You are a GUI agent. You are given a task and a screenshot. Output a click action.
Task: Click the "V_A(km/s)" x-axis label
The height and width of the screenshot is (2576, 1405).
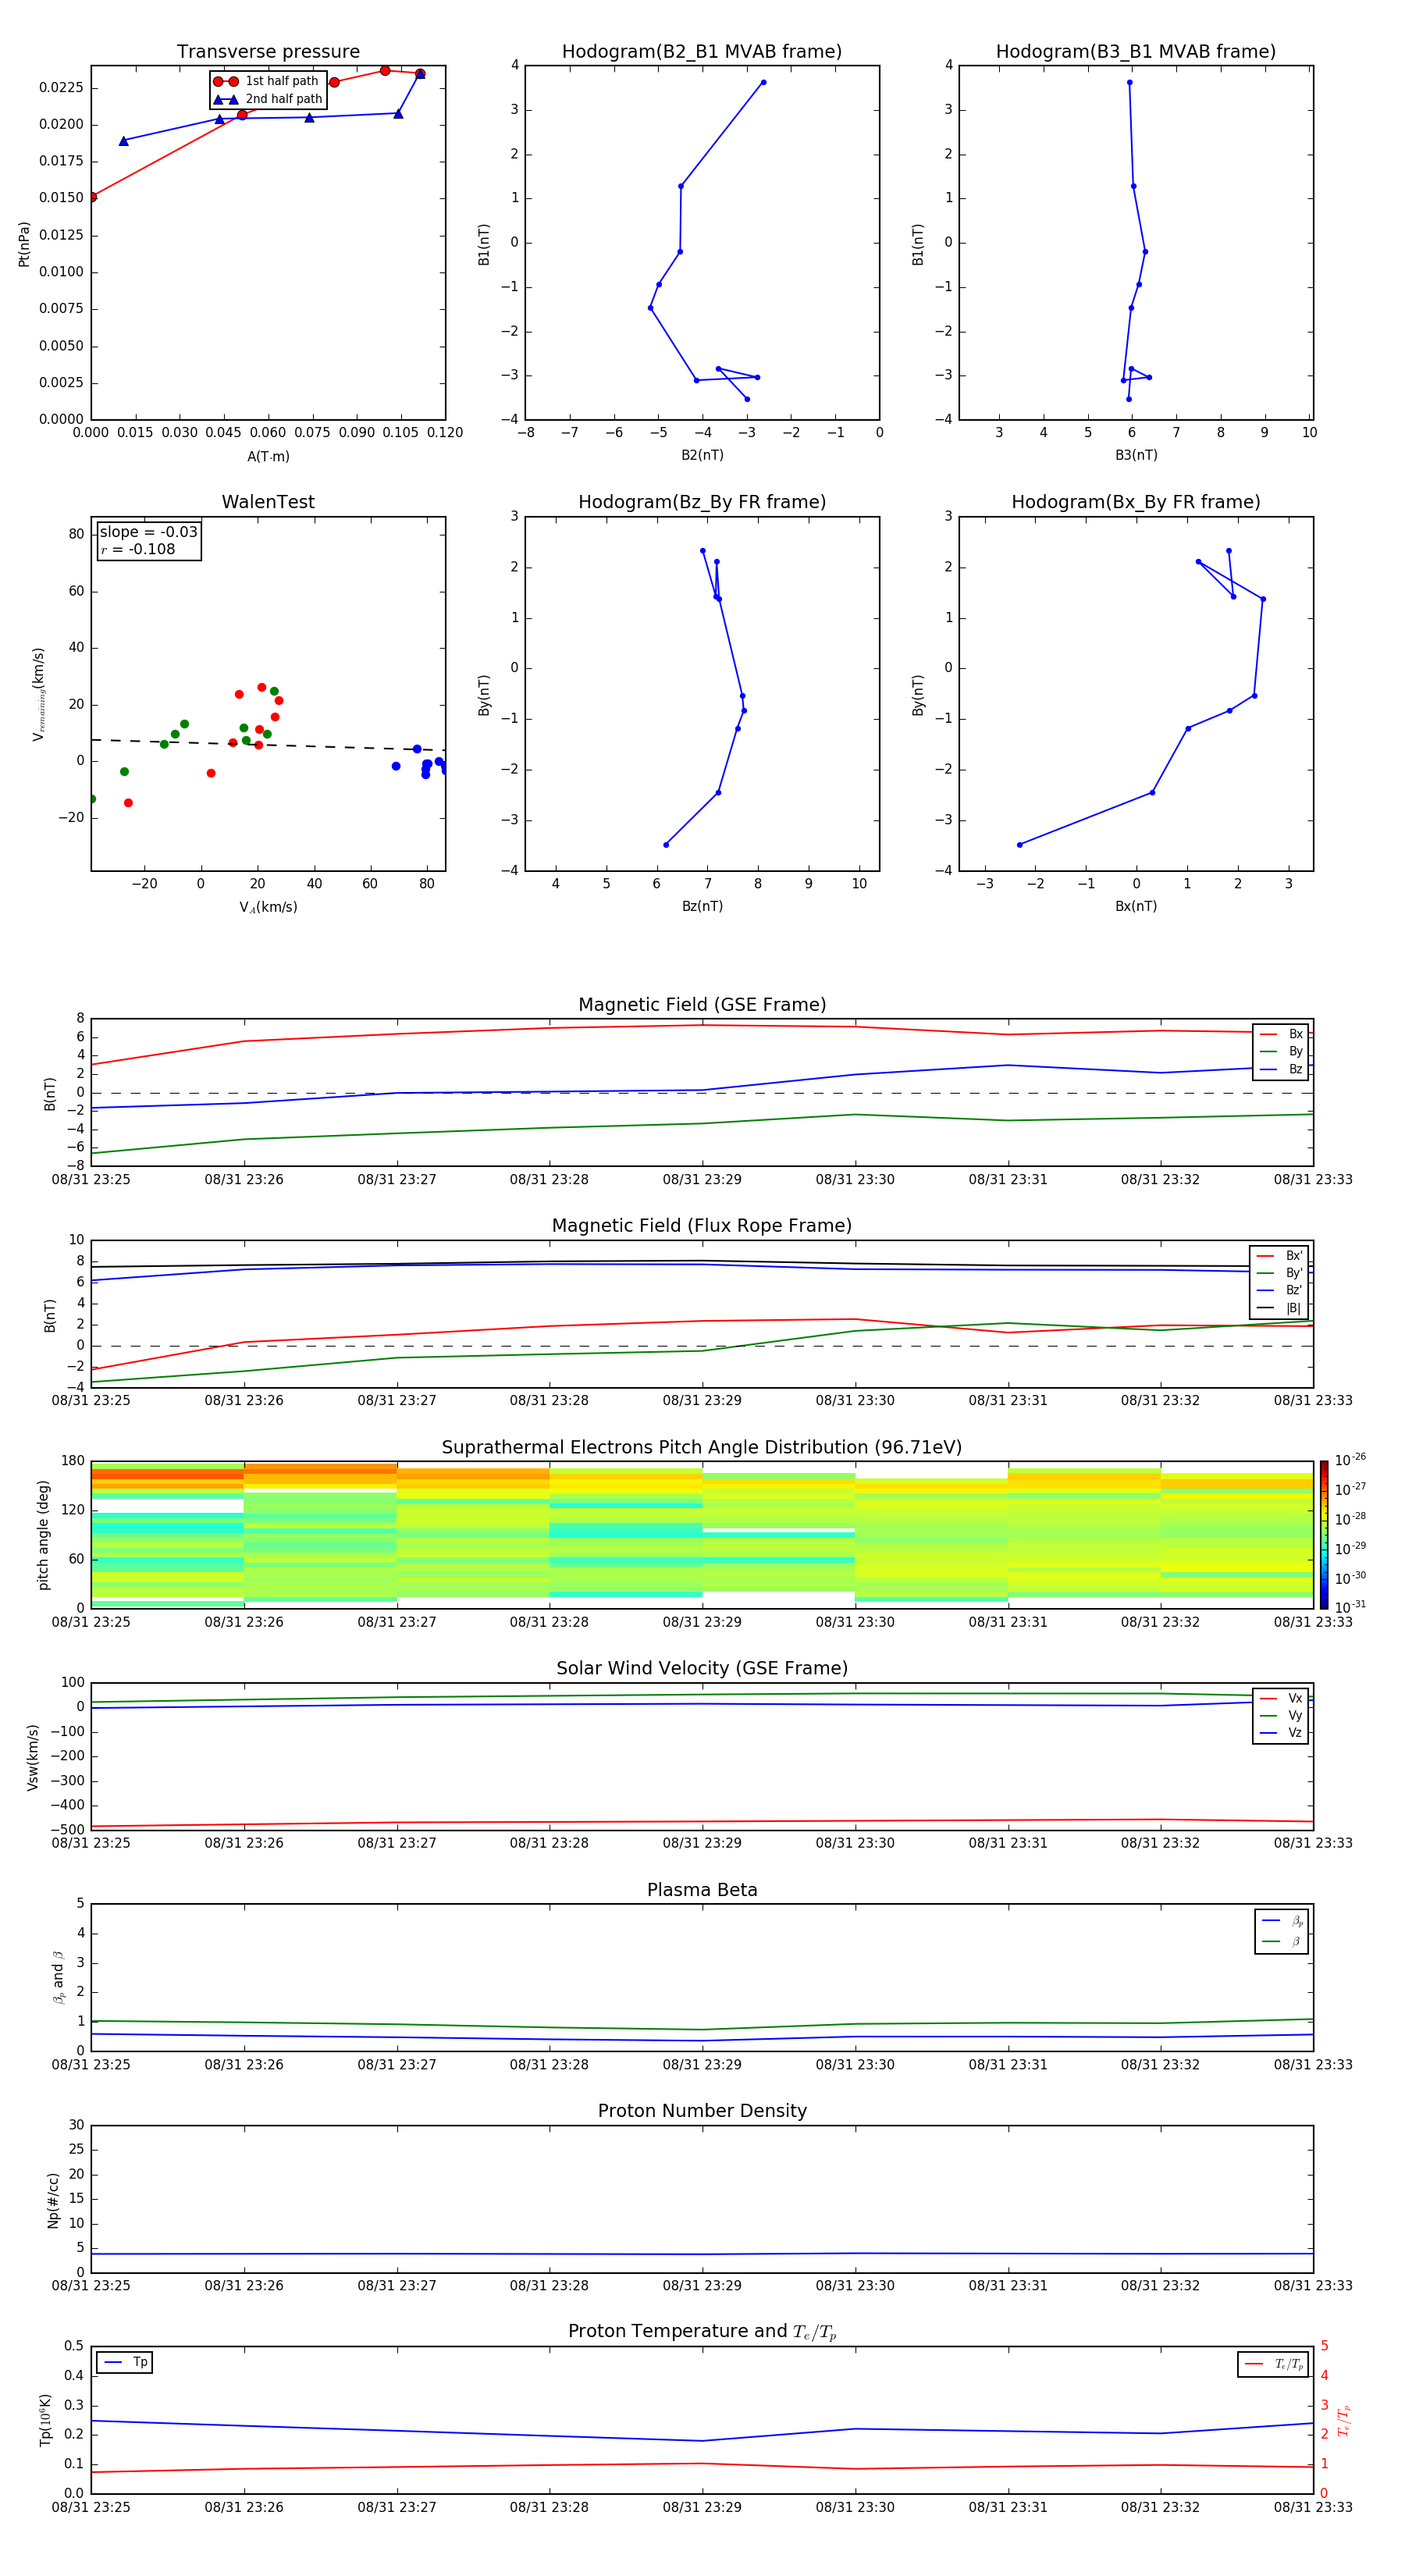(x=268, y=907)
